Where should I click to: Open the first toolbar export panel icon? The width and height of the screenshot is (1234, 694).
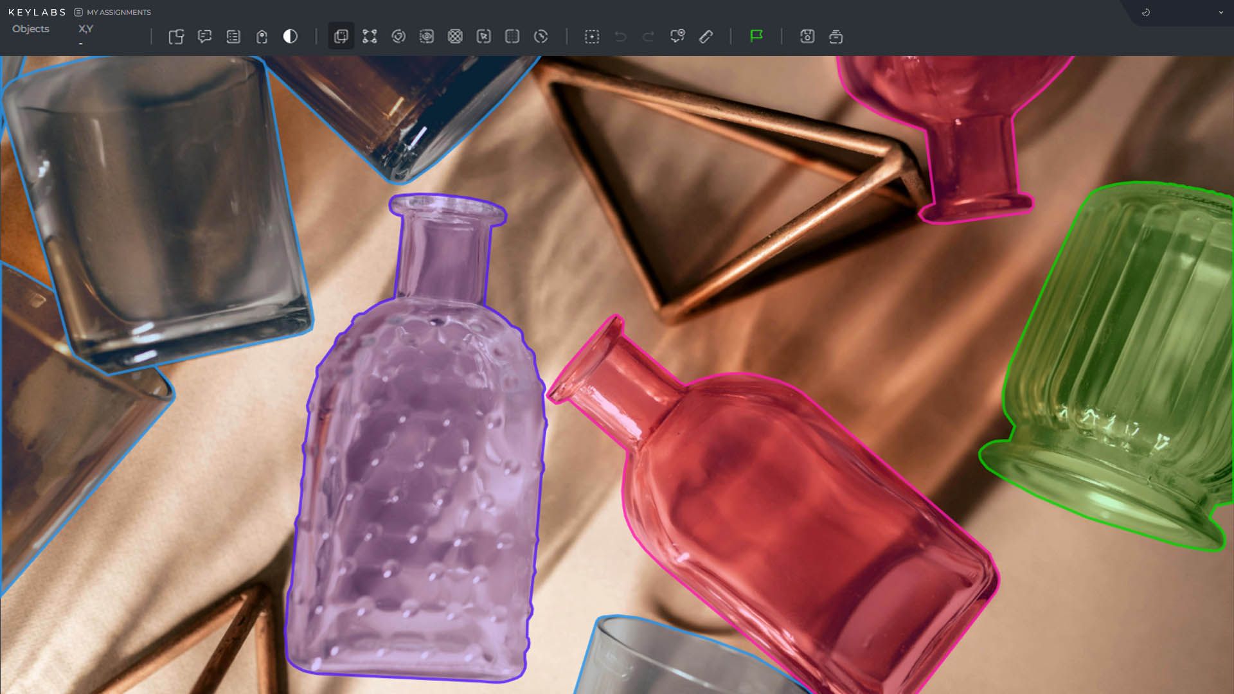(176, 37)
